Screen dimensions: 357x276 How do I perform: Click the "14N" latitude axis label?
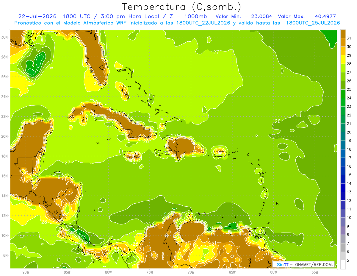(x=4, y=196)
